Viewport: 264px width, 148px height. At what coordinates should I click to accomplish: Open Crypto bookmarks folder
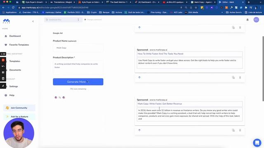(x=92, y=12)
